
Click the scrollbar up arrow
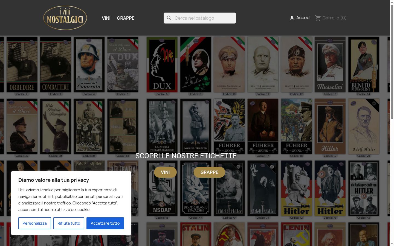click(x=392, y=2)
